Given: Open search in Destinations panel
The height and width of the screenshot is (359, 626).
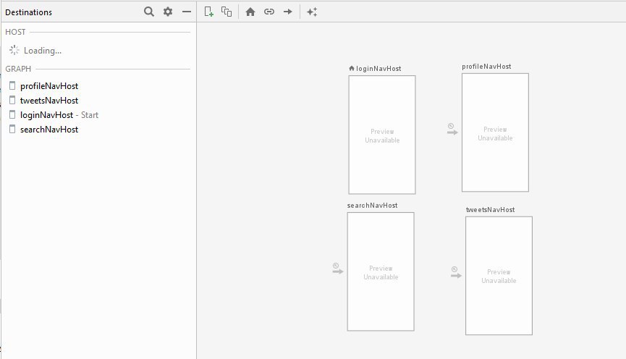Looking at the screenshot, I should coord(149,12).
